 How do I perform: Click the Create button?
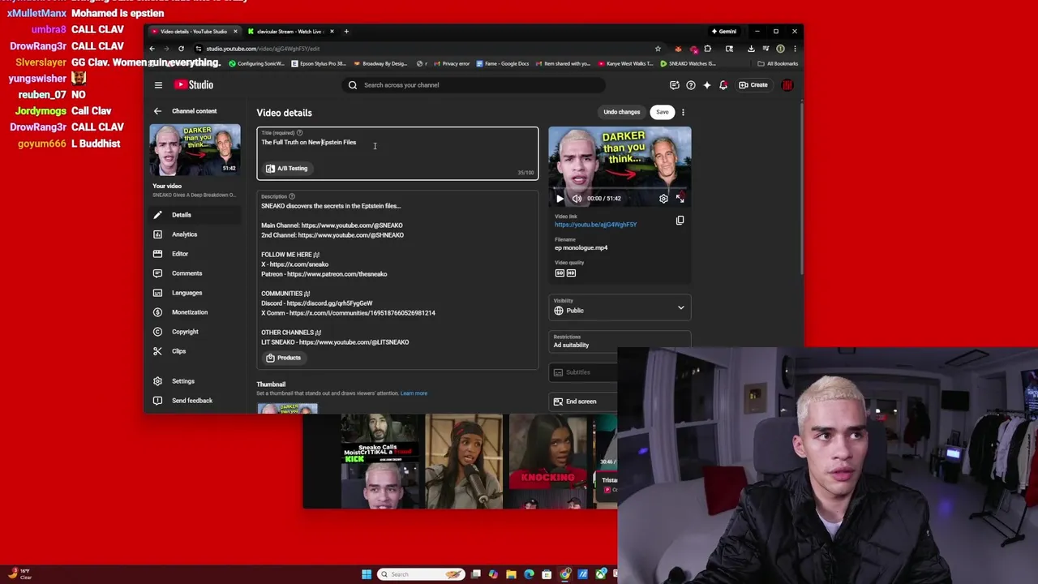(753, 85)
